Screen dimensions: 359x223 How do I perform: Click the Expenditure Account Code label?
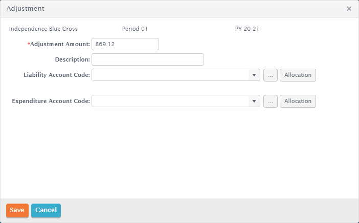pos(51,101)
